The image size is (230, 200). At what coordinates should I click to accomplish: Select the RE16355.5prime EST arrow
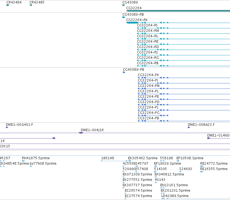pyautogui.click(x=202, y=172)
